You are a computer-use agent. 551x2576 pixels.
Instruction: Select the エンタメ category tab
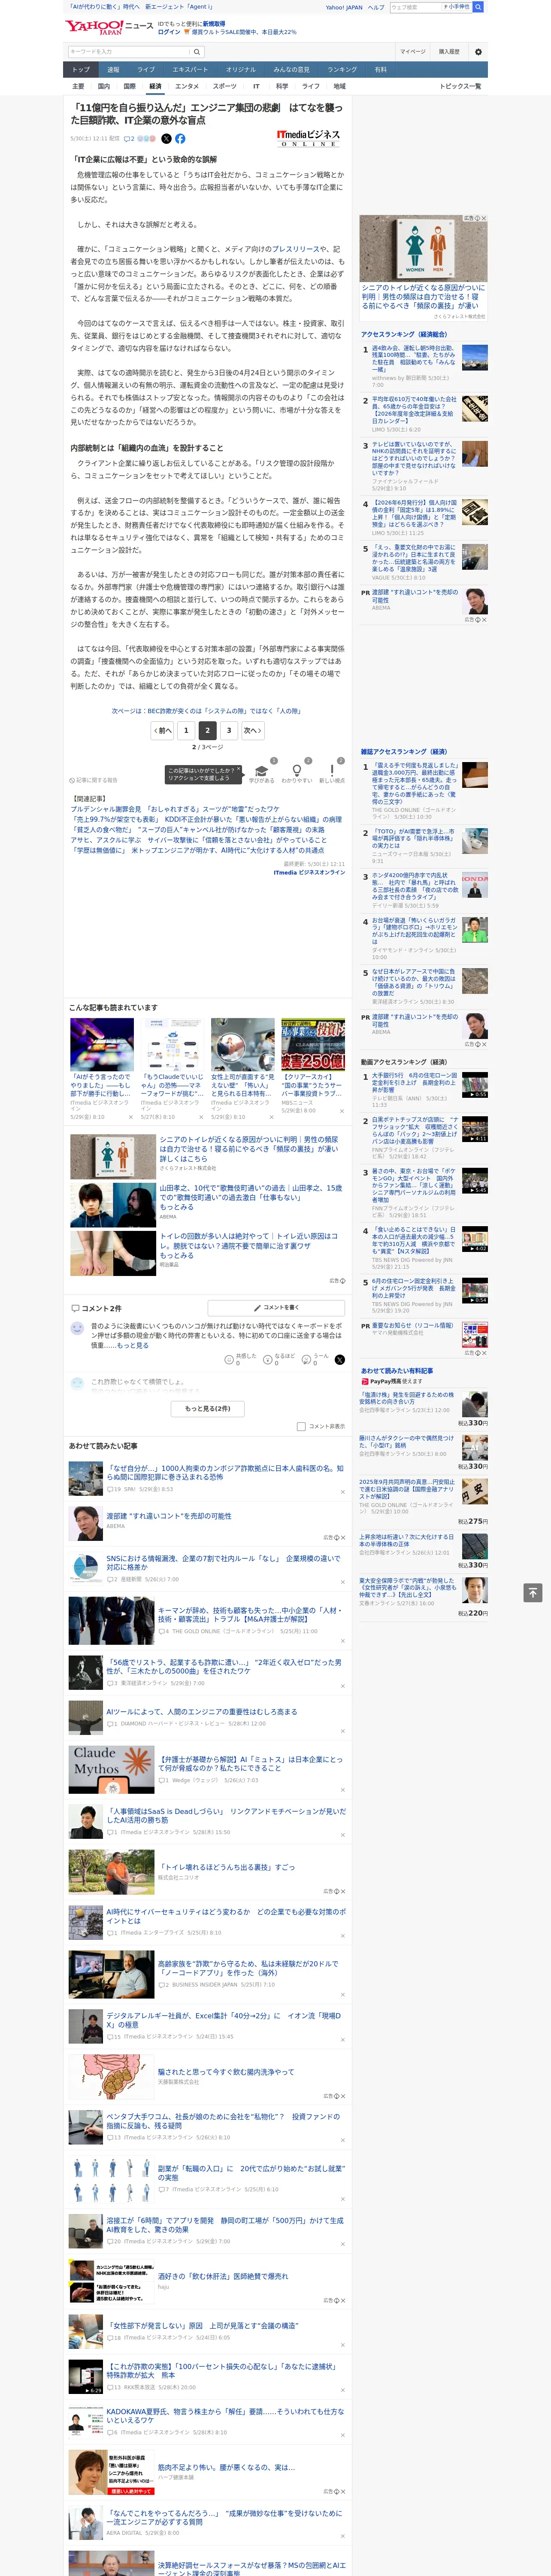[187, 87]
